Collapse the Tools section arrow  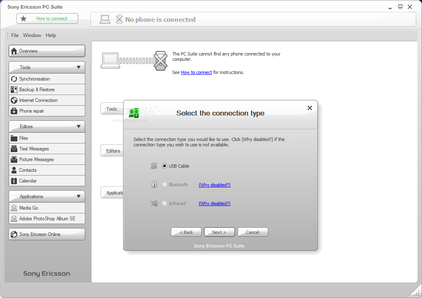[79, 67]
